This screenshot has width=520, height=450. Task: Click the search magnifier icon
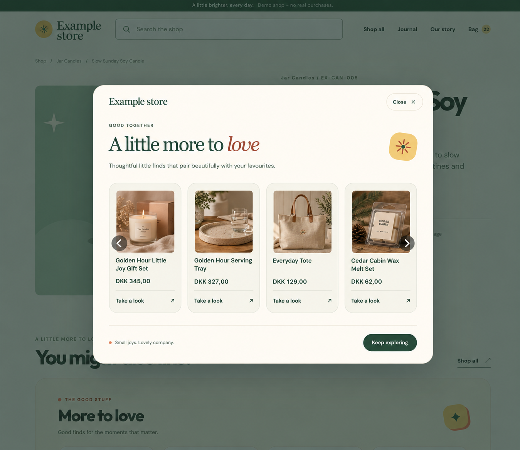click(126, 29)
